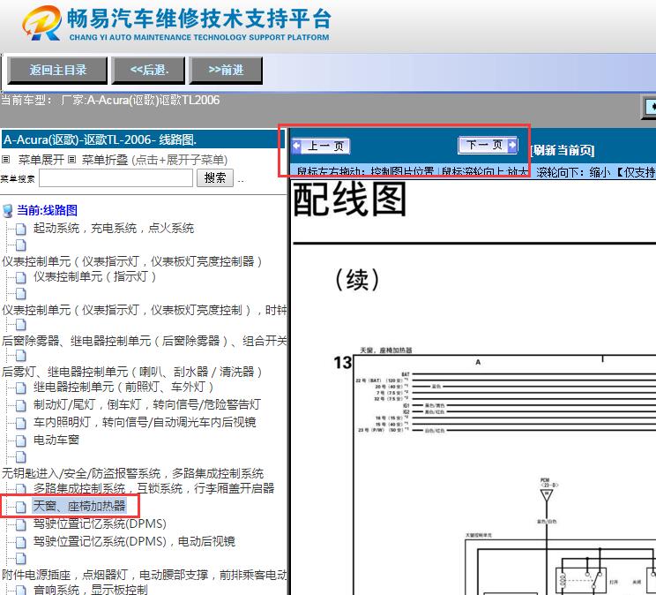Open 多路集成控制系统，互锁系统，行李厢盖开启器
This screenshot has height=595, width=656.
click(153, 488)
